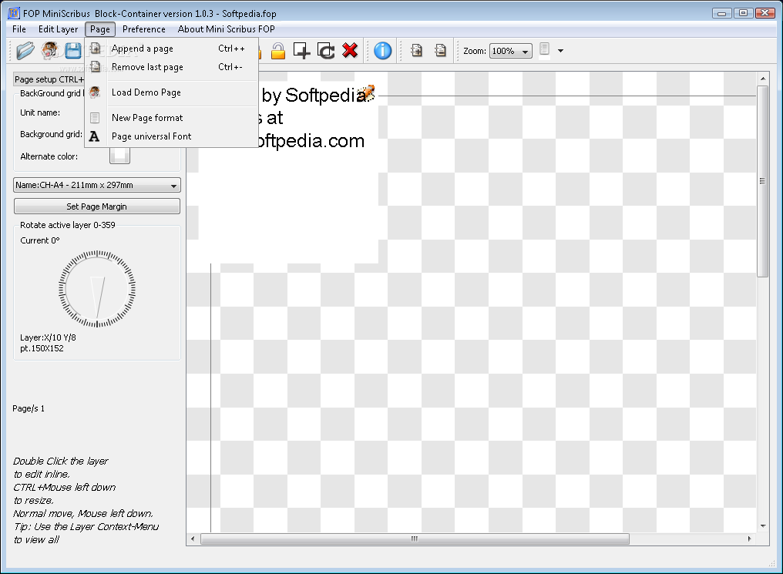This screenshot has height=574, width=783.
Task: Click the Load Demo Page tiger icon in the menu
Action: click(x=94, y=92)
